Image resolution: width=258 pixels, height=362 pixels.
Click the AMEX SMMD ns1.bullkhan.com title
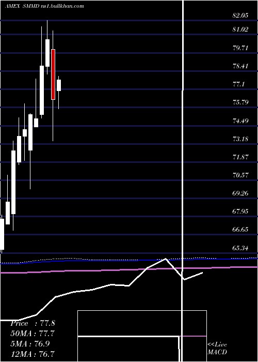(x=44, y=6)
